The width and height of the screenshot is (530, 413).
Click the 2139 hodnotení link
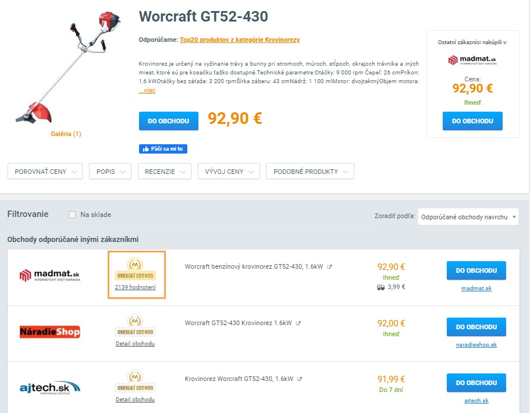(x=136, y=288)
